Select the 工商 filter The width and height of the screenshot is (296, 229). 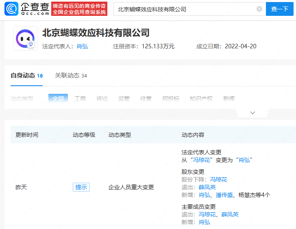(80, 98)
